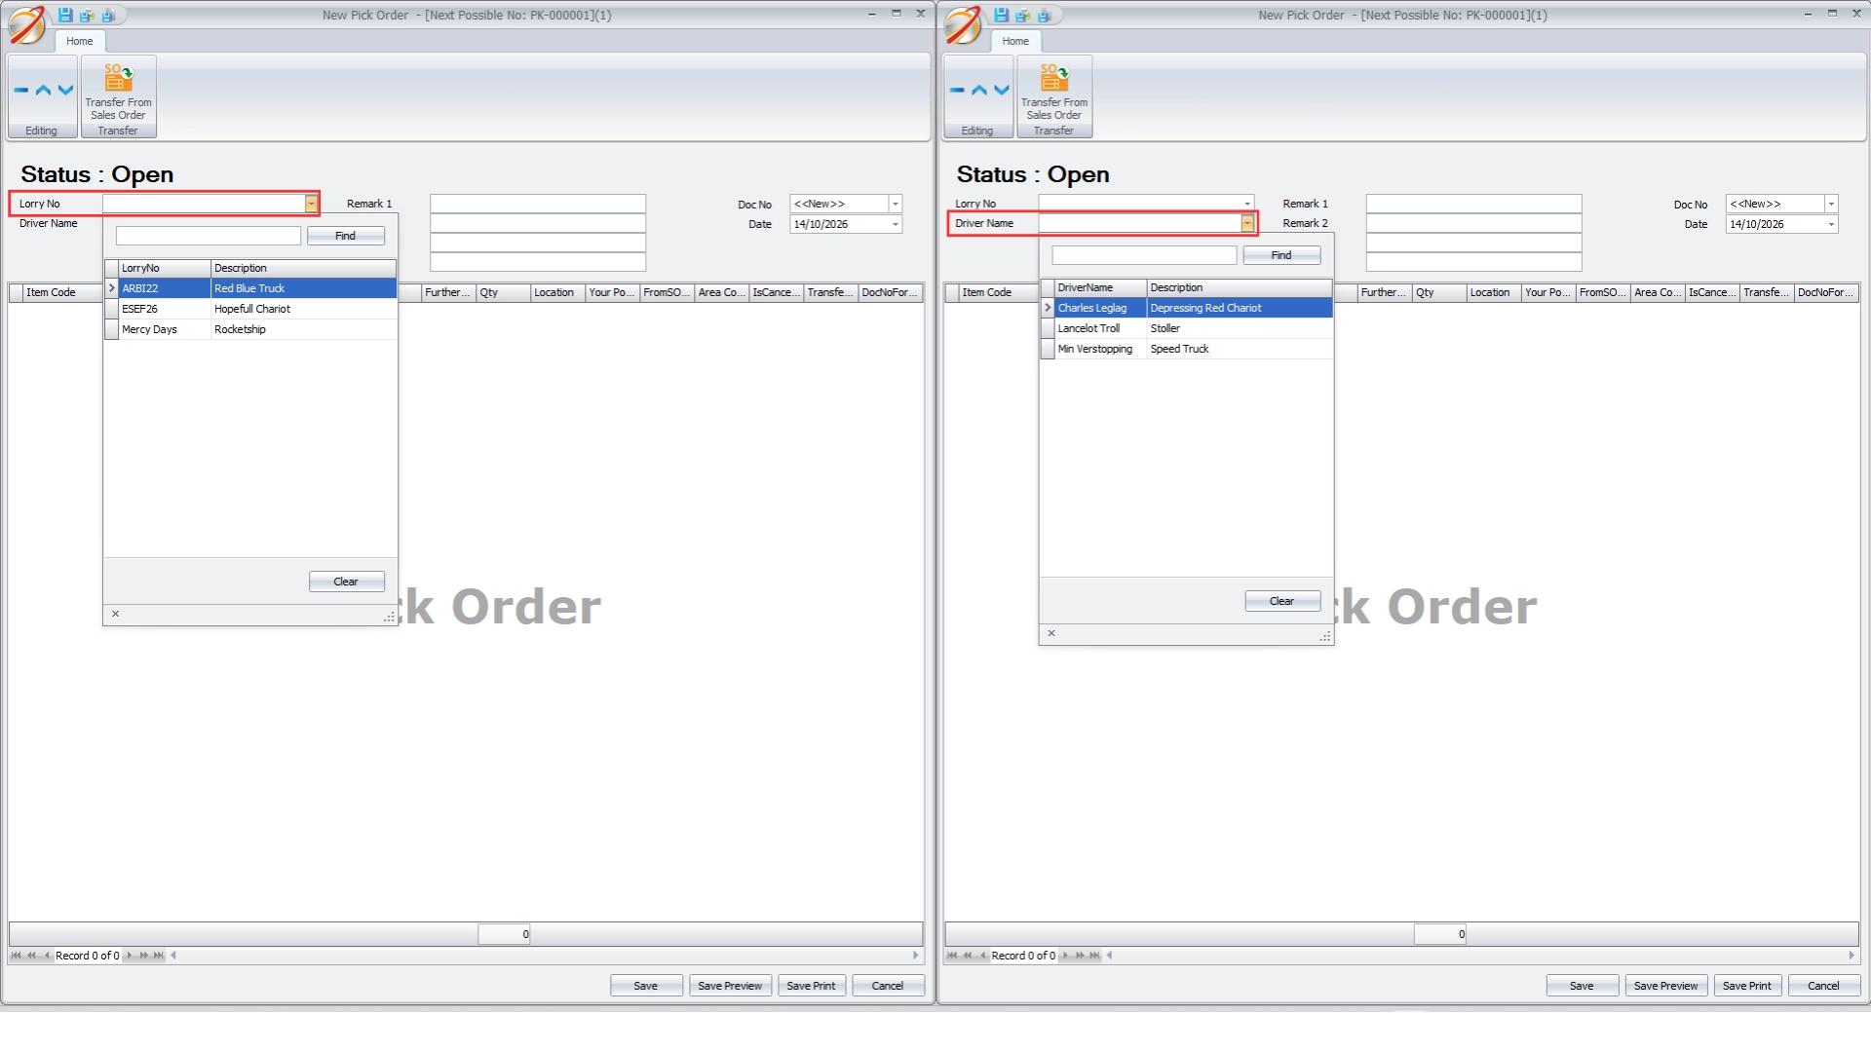Collapse the Lorry No dropdown in the left window
The height and width of the screenshot is (1052, 1871).
pyautogui.click(x=311, y=204)
